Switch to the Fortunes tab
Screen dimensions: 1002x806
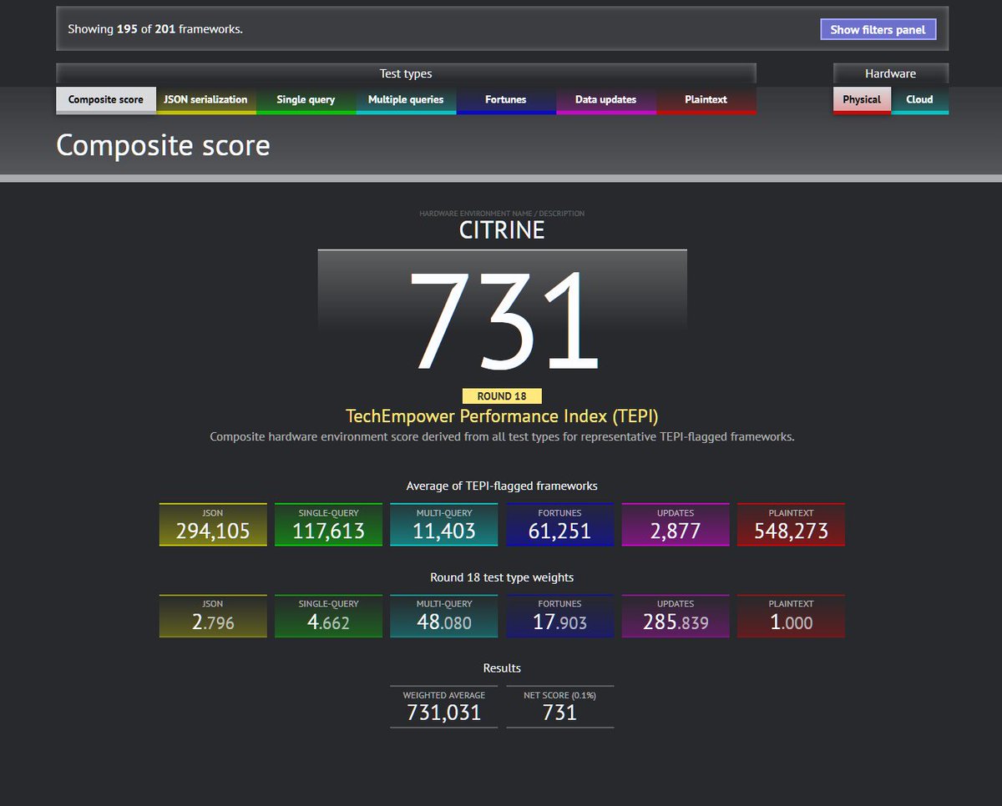pos(506,99)
